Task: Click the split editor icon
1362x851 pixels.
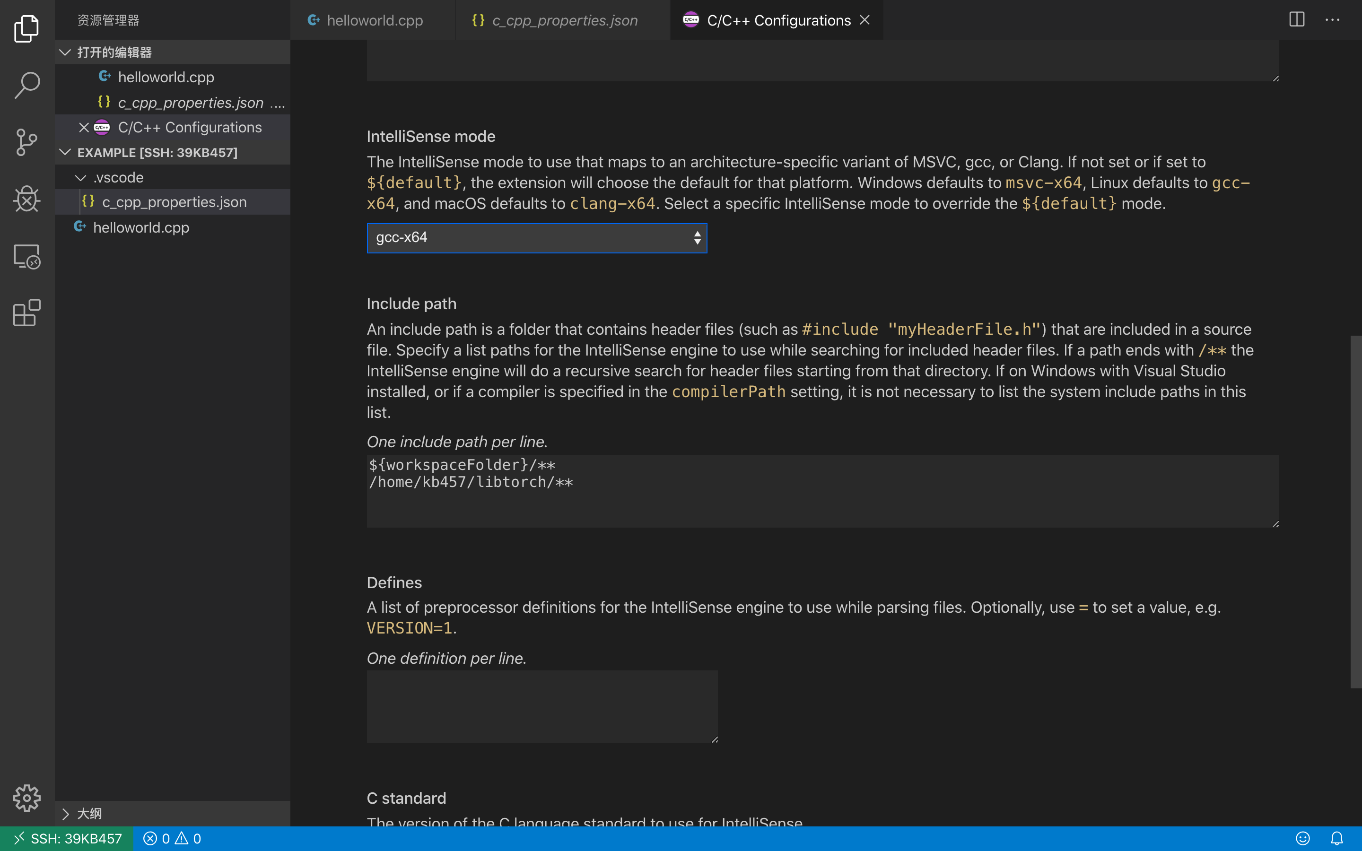Action: coord(1297,20)
